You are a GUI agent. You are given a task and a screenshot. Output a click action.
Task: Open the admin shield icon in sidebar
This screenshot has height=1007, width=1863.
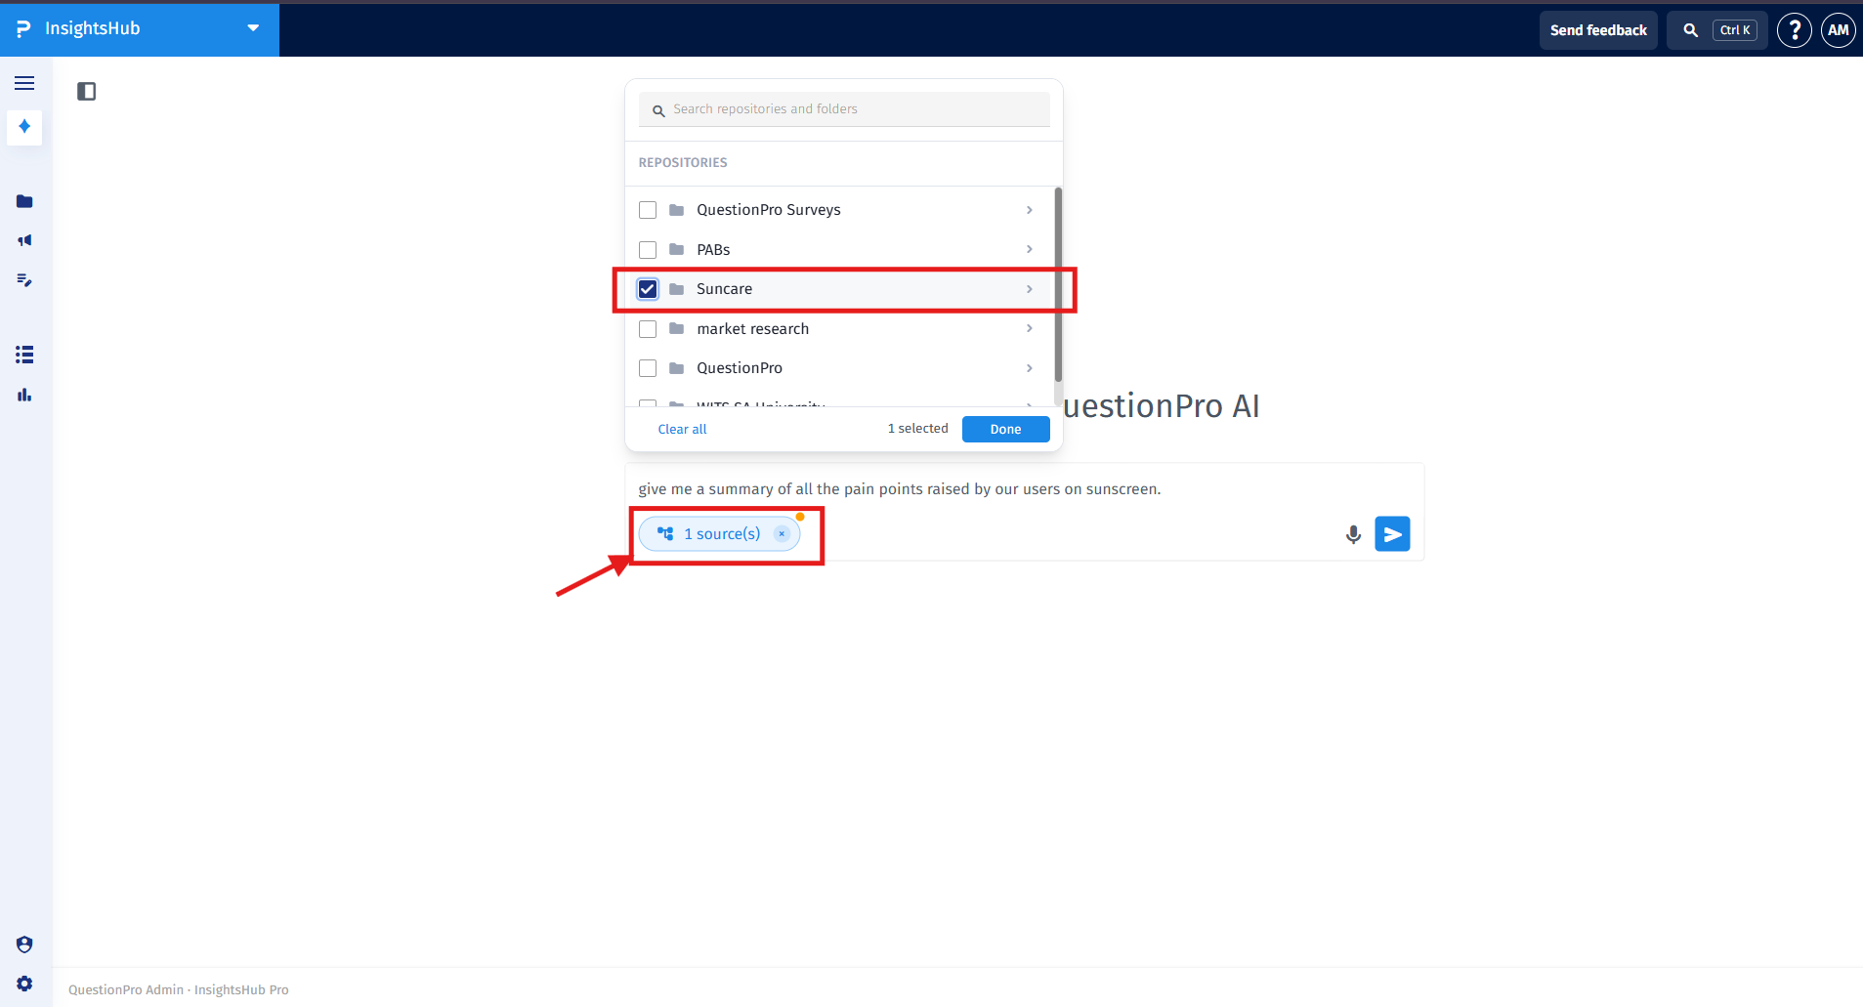coord(24,944)
